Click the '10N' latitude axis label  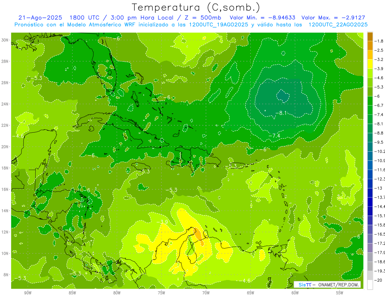coord(5,253)
